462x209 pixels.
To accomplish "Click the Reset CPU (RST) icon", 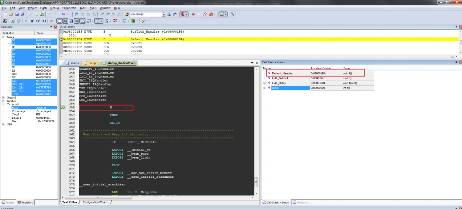I will [x=5, y=21].
